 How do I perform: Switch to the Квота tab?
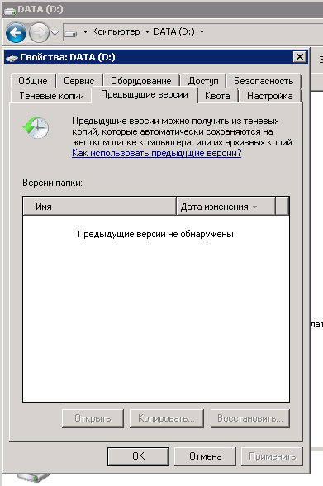pos(217,96)
